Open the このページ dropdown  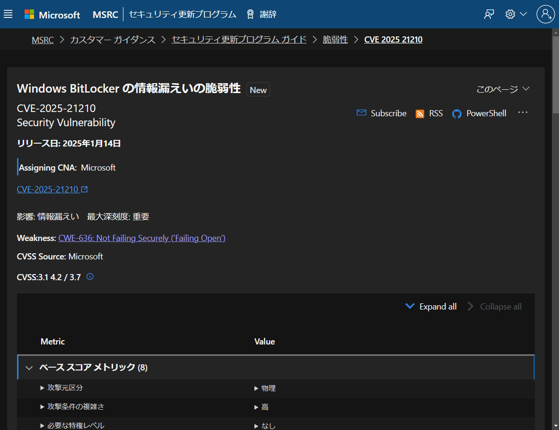coord(503,89)
